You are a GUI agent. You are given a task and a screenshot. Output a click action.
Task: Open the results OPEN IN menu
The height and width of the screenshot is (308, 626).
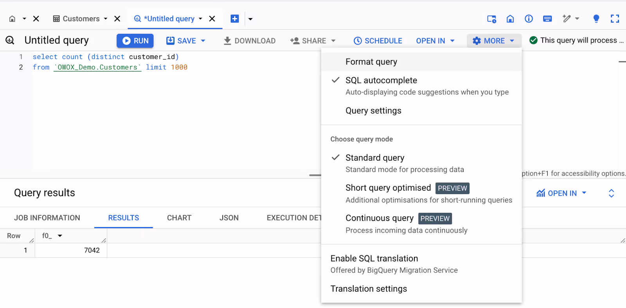(x=562, y=193)
